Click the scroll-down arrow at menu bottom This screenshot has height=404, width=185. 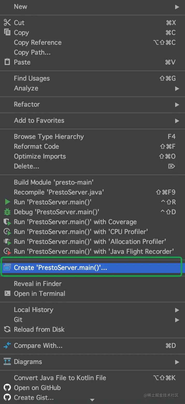coord(92,400)
